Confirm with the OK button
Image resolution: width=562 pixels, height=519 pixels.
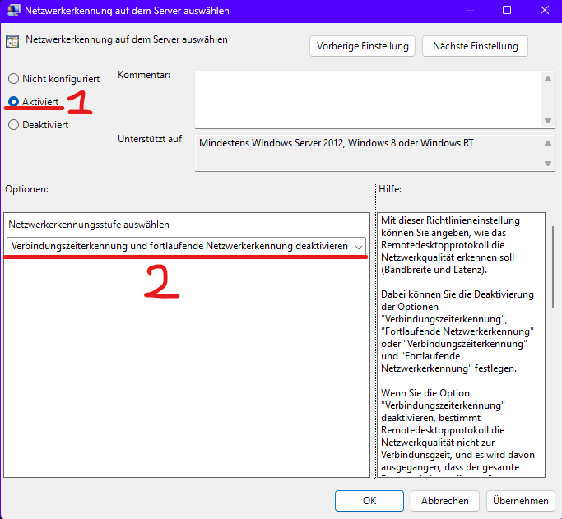[x=369, y=500]
